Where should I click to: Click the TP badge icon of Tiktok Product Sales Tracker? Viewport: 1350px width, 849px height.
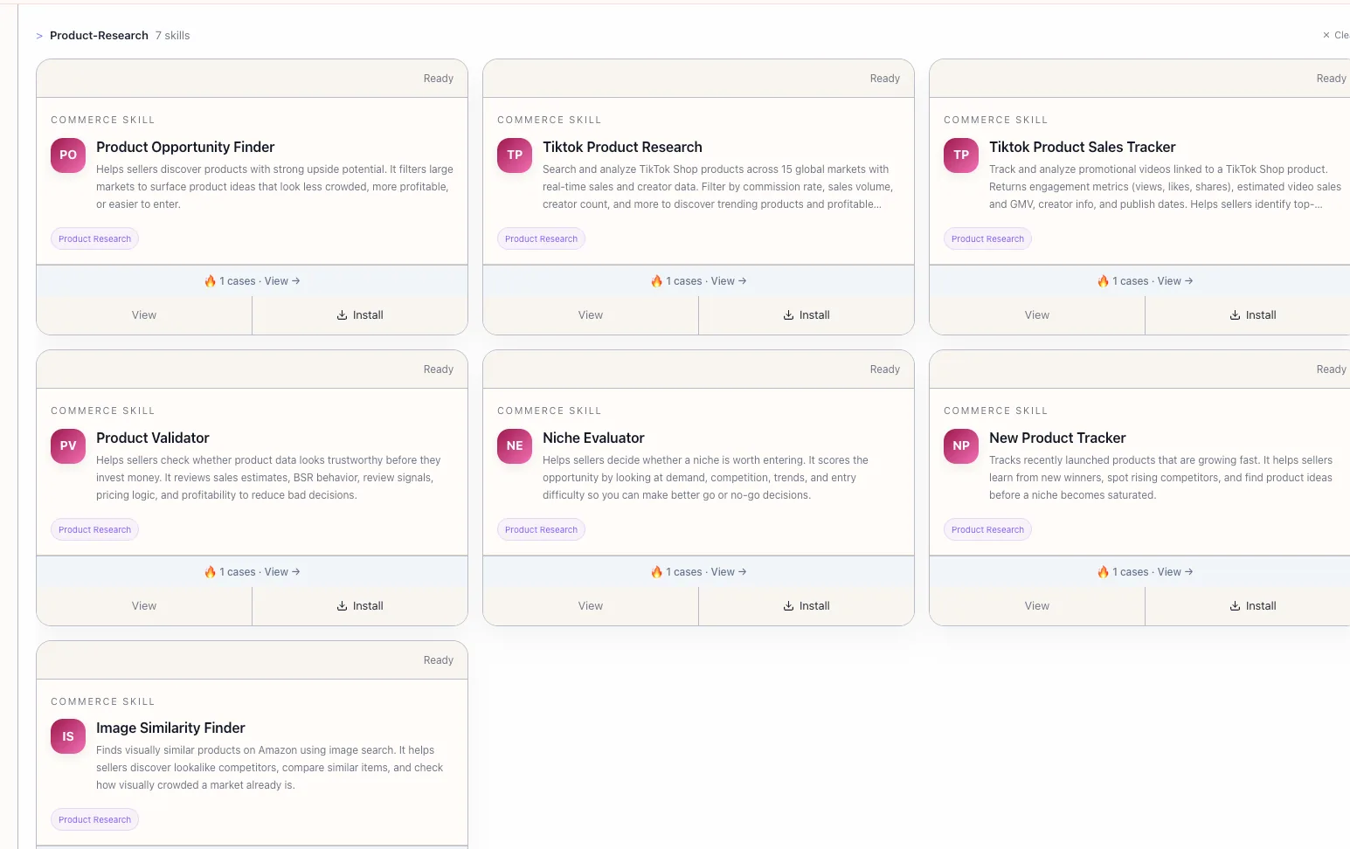point(961,155)
